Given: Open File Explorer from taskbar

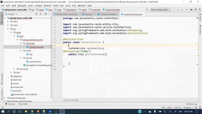Looking at the screenshot, I should pyautogui.click(x=26, y=111).
